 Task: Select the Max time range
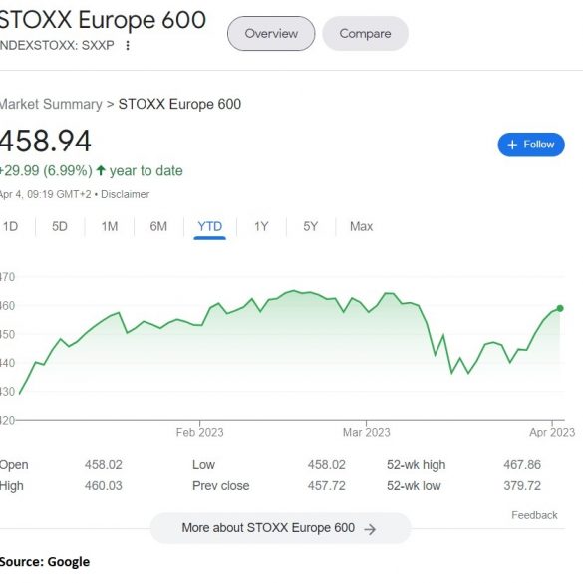coord(361,226)
